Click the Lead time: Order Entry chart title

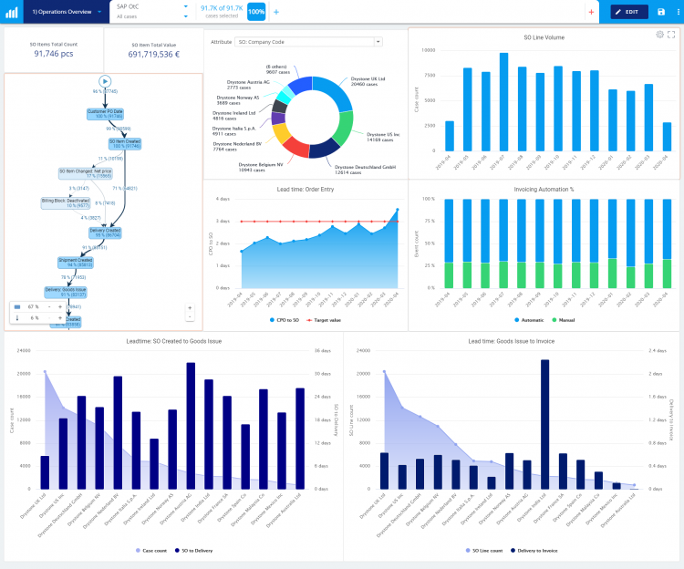tap(306, 190)
